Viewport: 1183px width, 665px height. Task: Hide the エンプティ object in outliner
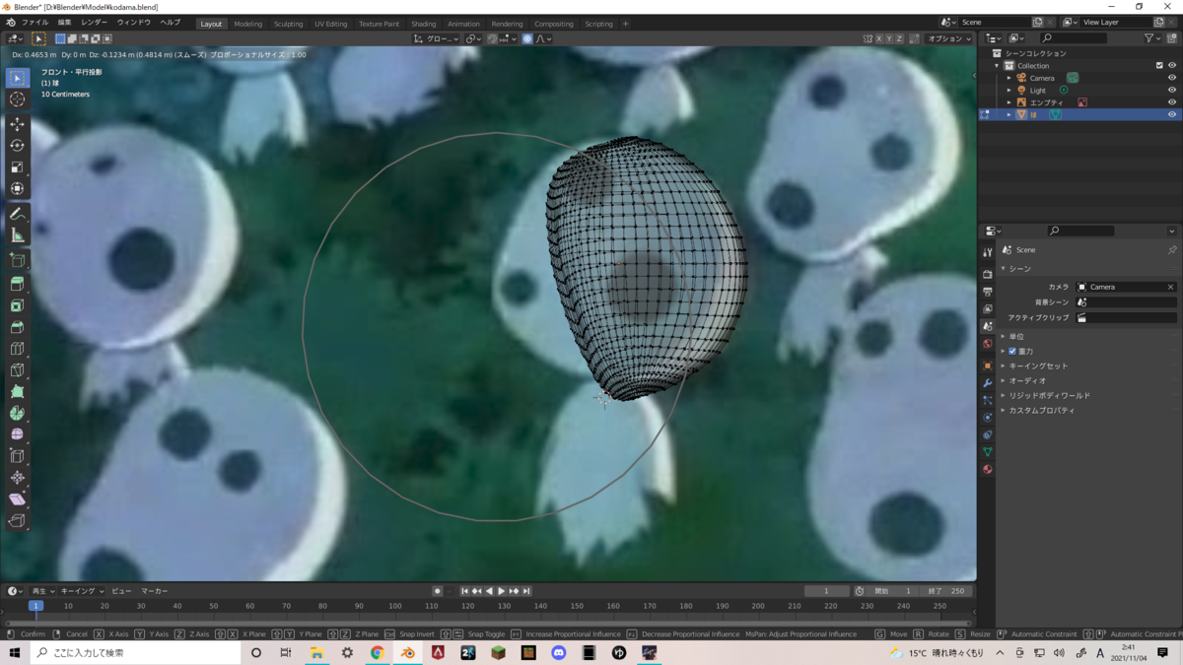click(x=1172, y=102)
